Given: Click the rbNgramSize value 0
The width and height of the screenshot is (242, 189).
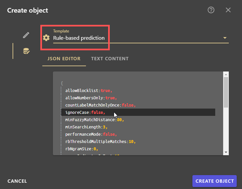Looking at the screenshot, I should (95, 149).
